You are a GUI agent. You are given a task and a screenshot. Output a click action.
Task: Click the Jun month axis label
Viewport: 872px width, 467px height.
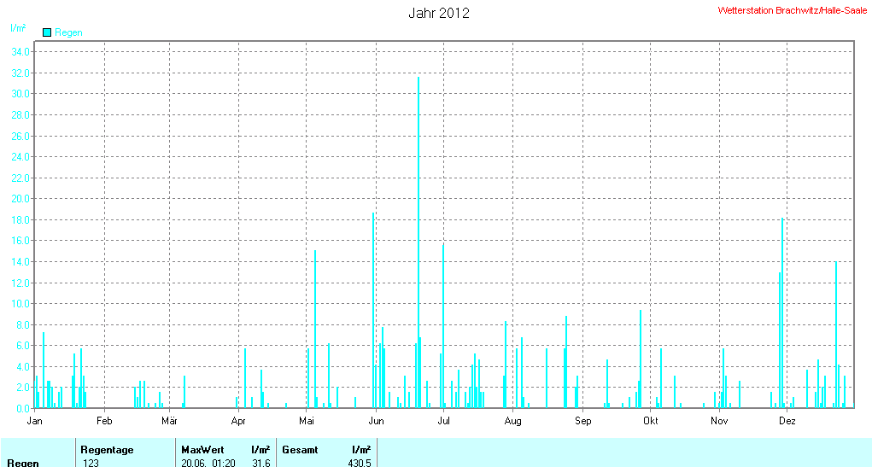coord(376,421)
